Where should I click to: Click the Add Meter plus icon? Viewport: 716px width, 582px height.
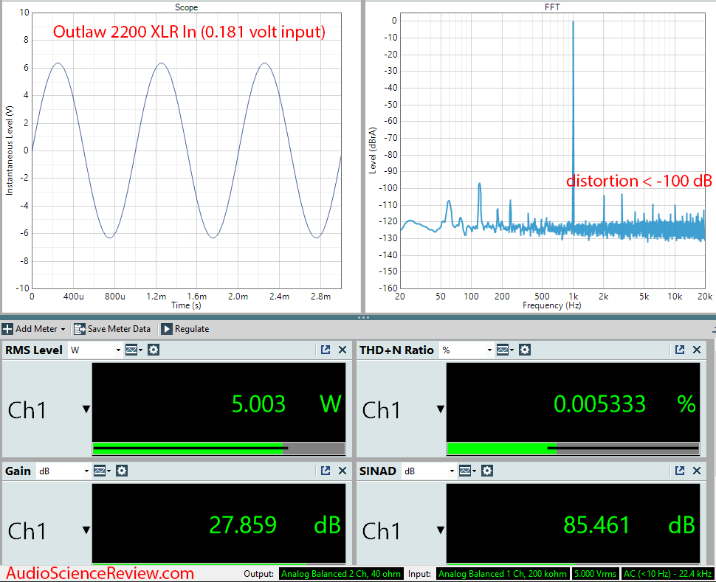point(7,329)
